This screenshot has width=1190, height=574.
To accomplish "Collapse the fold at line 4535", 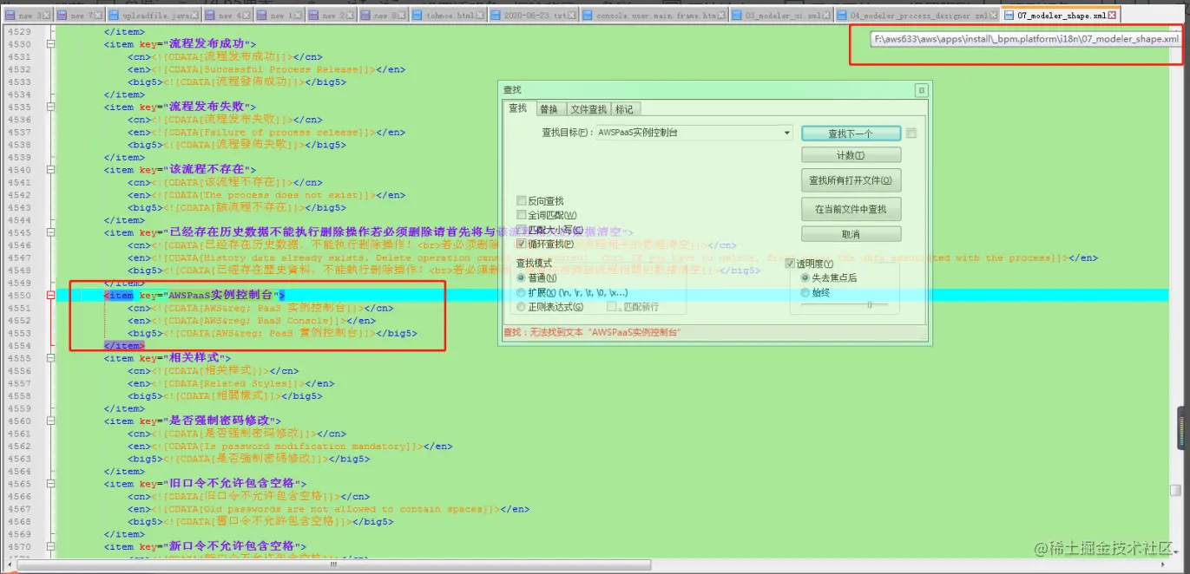I will 50,107.
